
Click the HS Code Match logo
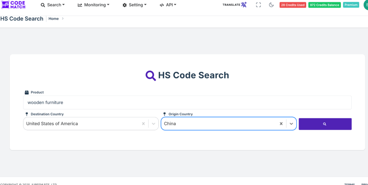pos(13,5)
